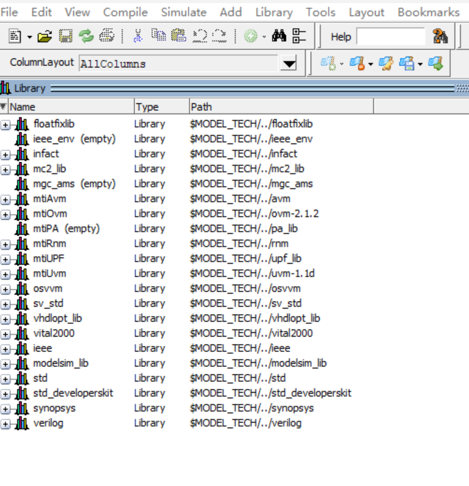Expand the floatfixlib library
This screenshot has height=486, width=469.
coord(5,125)
